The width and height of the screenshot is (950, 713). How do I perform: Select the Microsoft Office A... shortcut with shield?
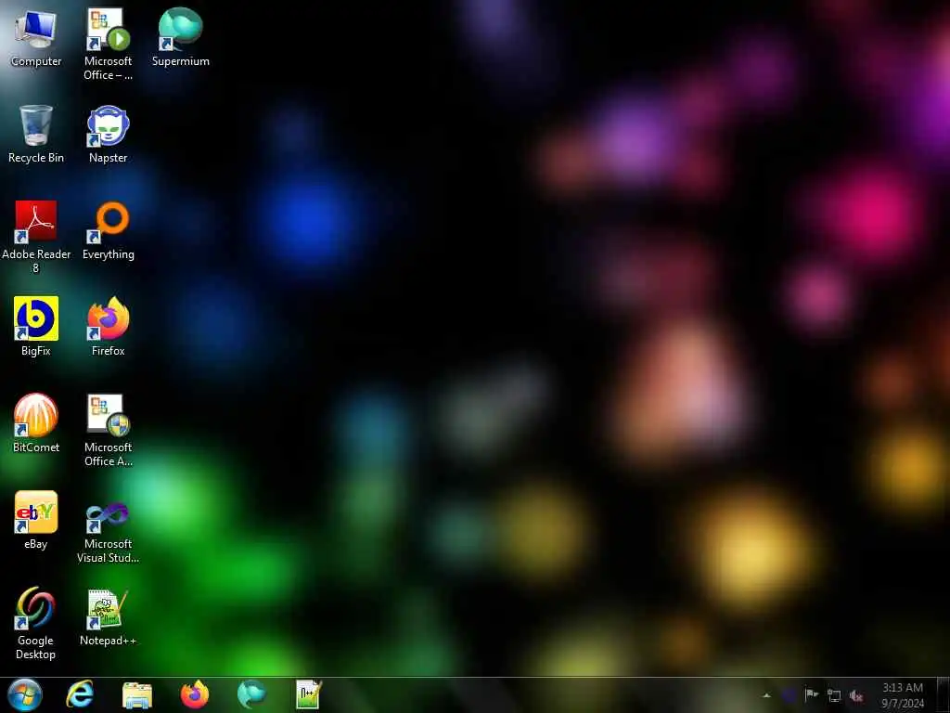coord(108,431)
